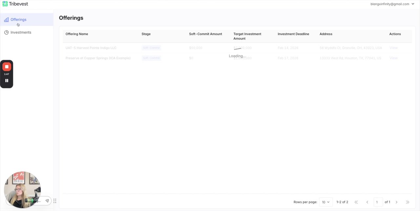Open the Investments menu item

pos(21,32)
